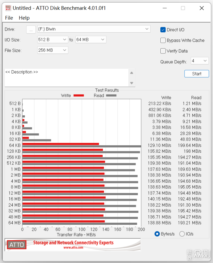Select the IO/s radio button

(x=182, y=234)
